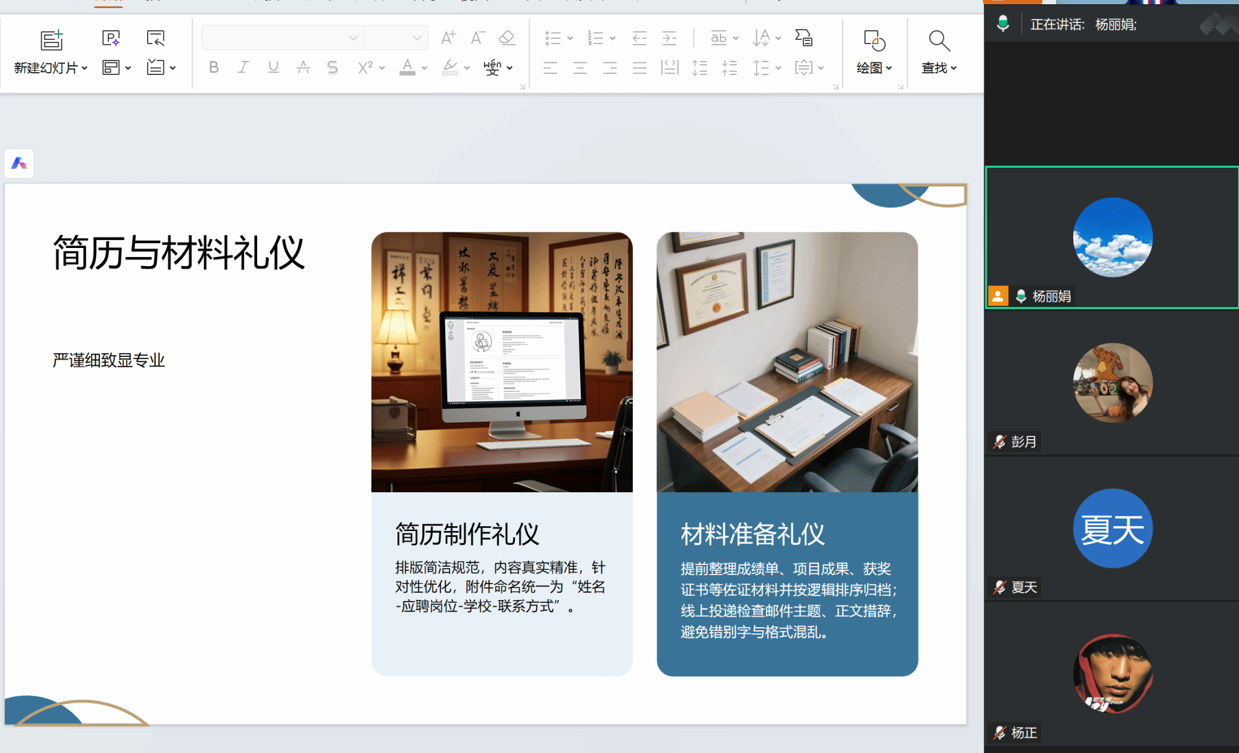Center align the text
1239x753 pixels.
pyautogui.click(x=580, y=67)
